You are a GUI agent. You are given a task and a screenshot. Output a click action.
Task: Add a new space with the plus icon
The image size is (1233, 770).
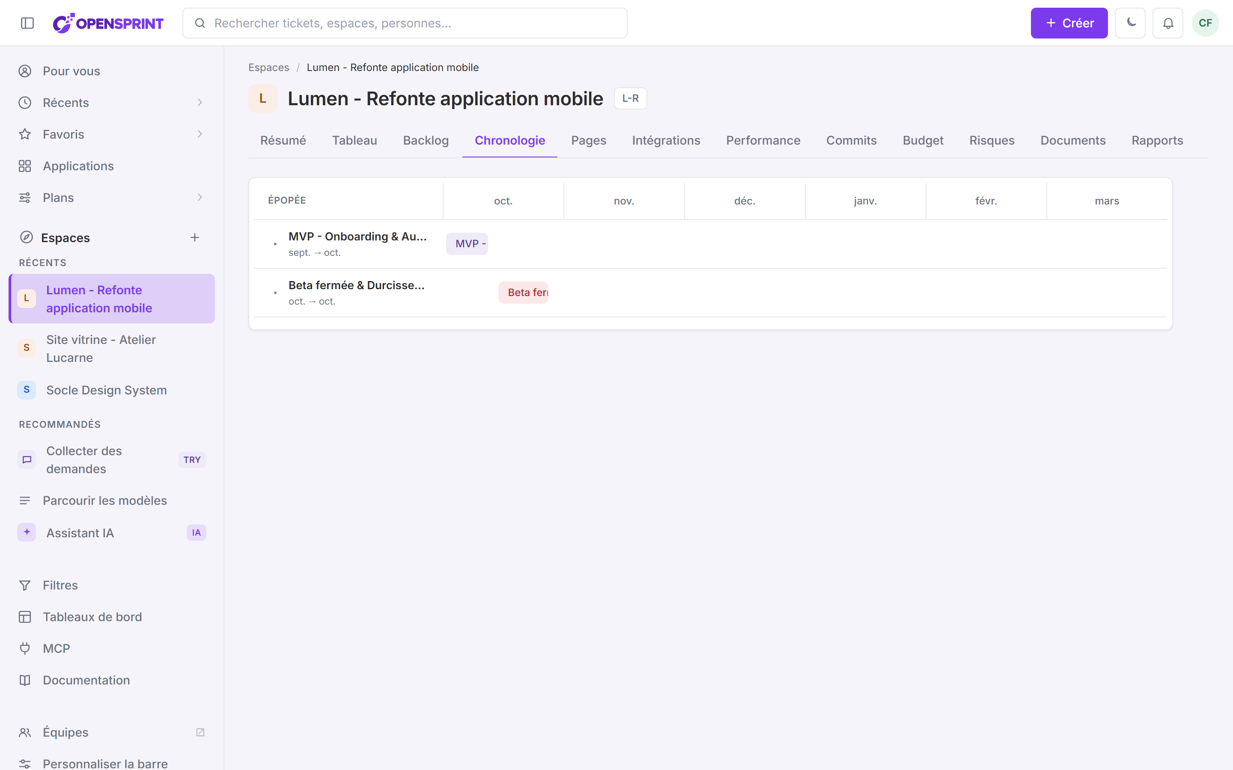click(x=195, y=237)
